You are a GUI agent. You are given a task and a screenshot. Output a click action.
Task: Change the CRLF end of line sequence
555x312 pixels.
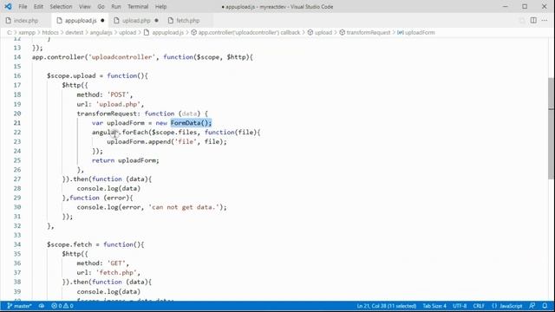[x=479, y=306]
